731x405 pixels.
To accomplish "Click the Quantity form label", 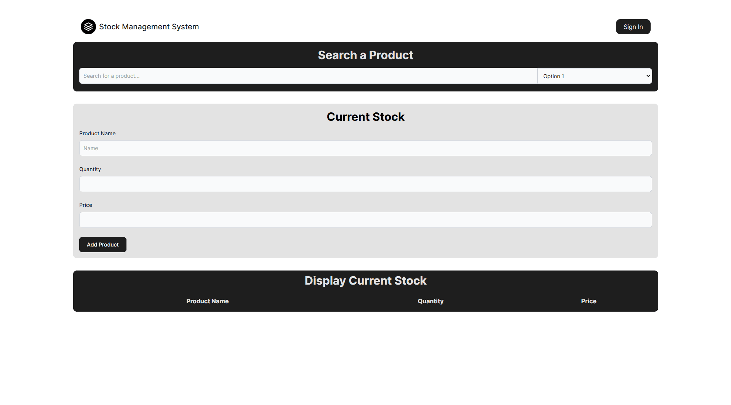I will coord(90,169).
